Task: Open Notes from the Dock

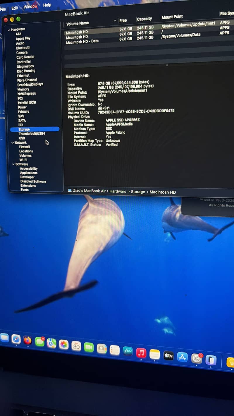Action: click(155, 354)
